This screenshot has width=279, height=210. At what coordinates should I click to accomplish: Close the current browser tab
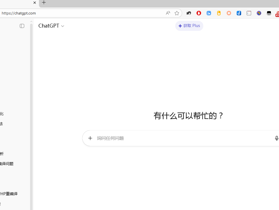pyautogui.click(x=35, y=3)
